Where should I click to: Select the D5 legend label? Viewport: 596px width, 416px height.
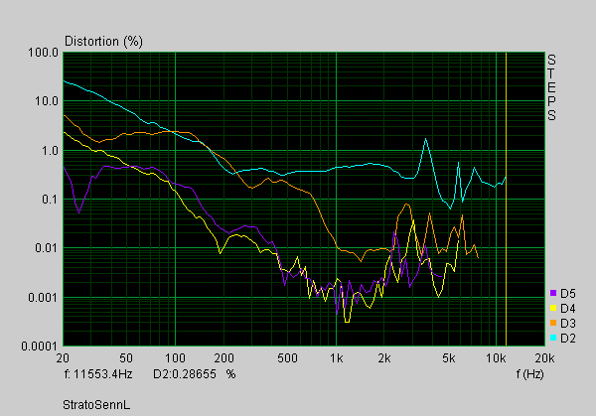[x=568, y=294]
